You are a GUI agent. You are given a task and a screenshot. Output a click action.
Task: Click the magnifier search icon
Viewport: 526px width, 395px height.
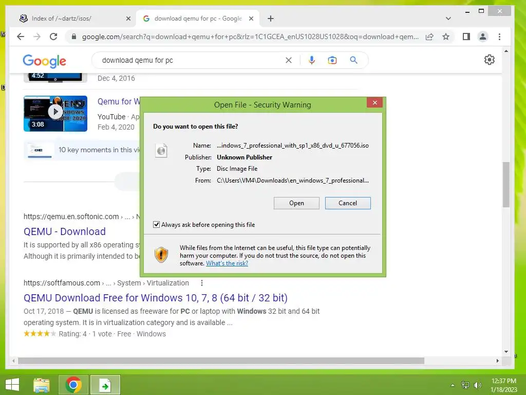(353, 60)
